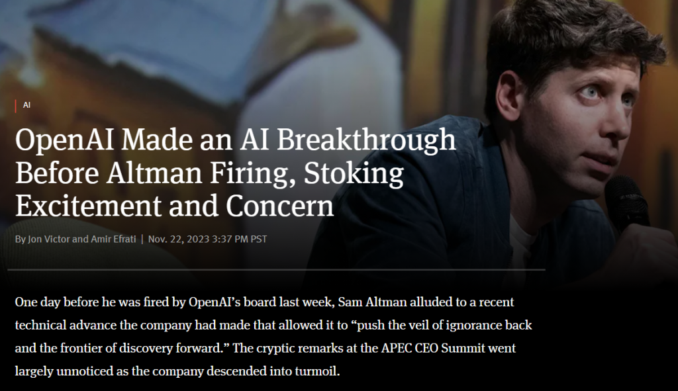Open the AI category tag

(26, 105)
